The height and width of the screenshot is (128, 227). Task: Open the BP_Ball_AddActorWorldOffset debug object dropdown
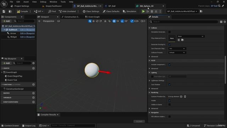pos(182,11)
